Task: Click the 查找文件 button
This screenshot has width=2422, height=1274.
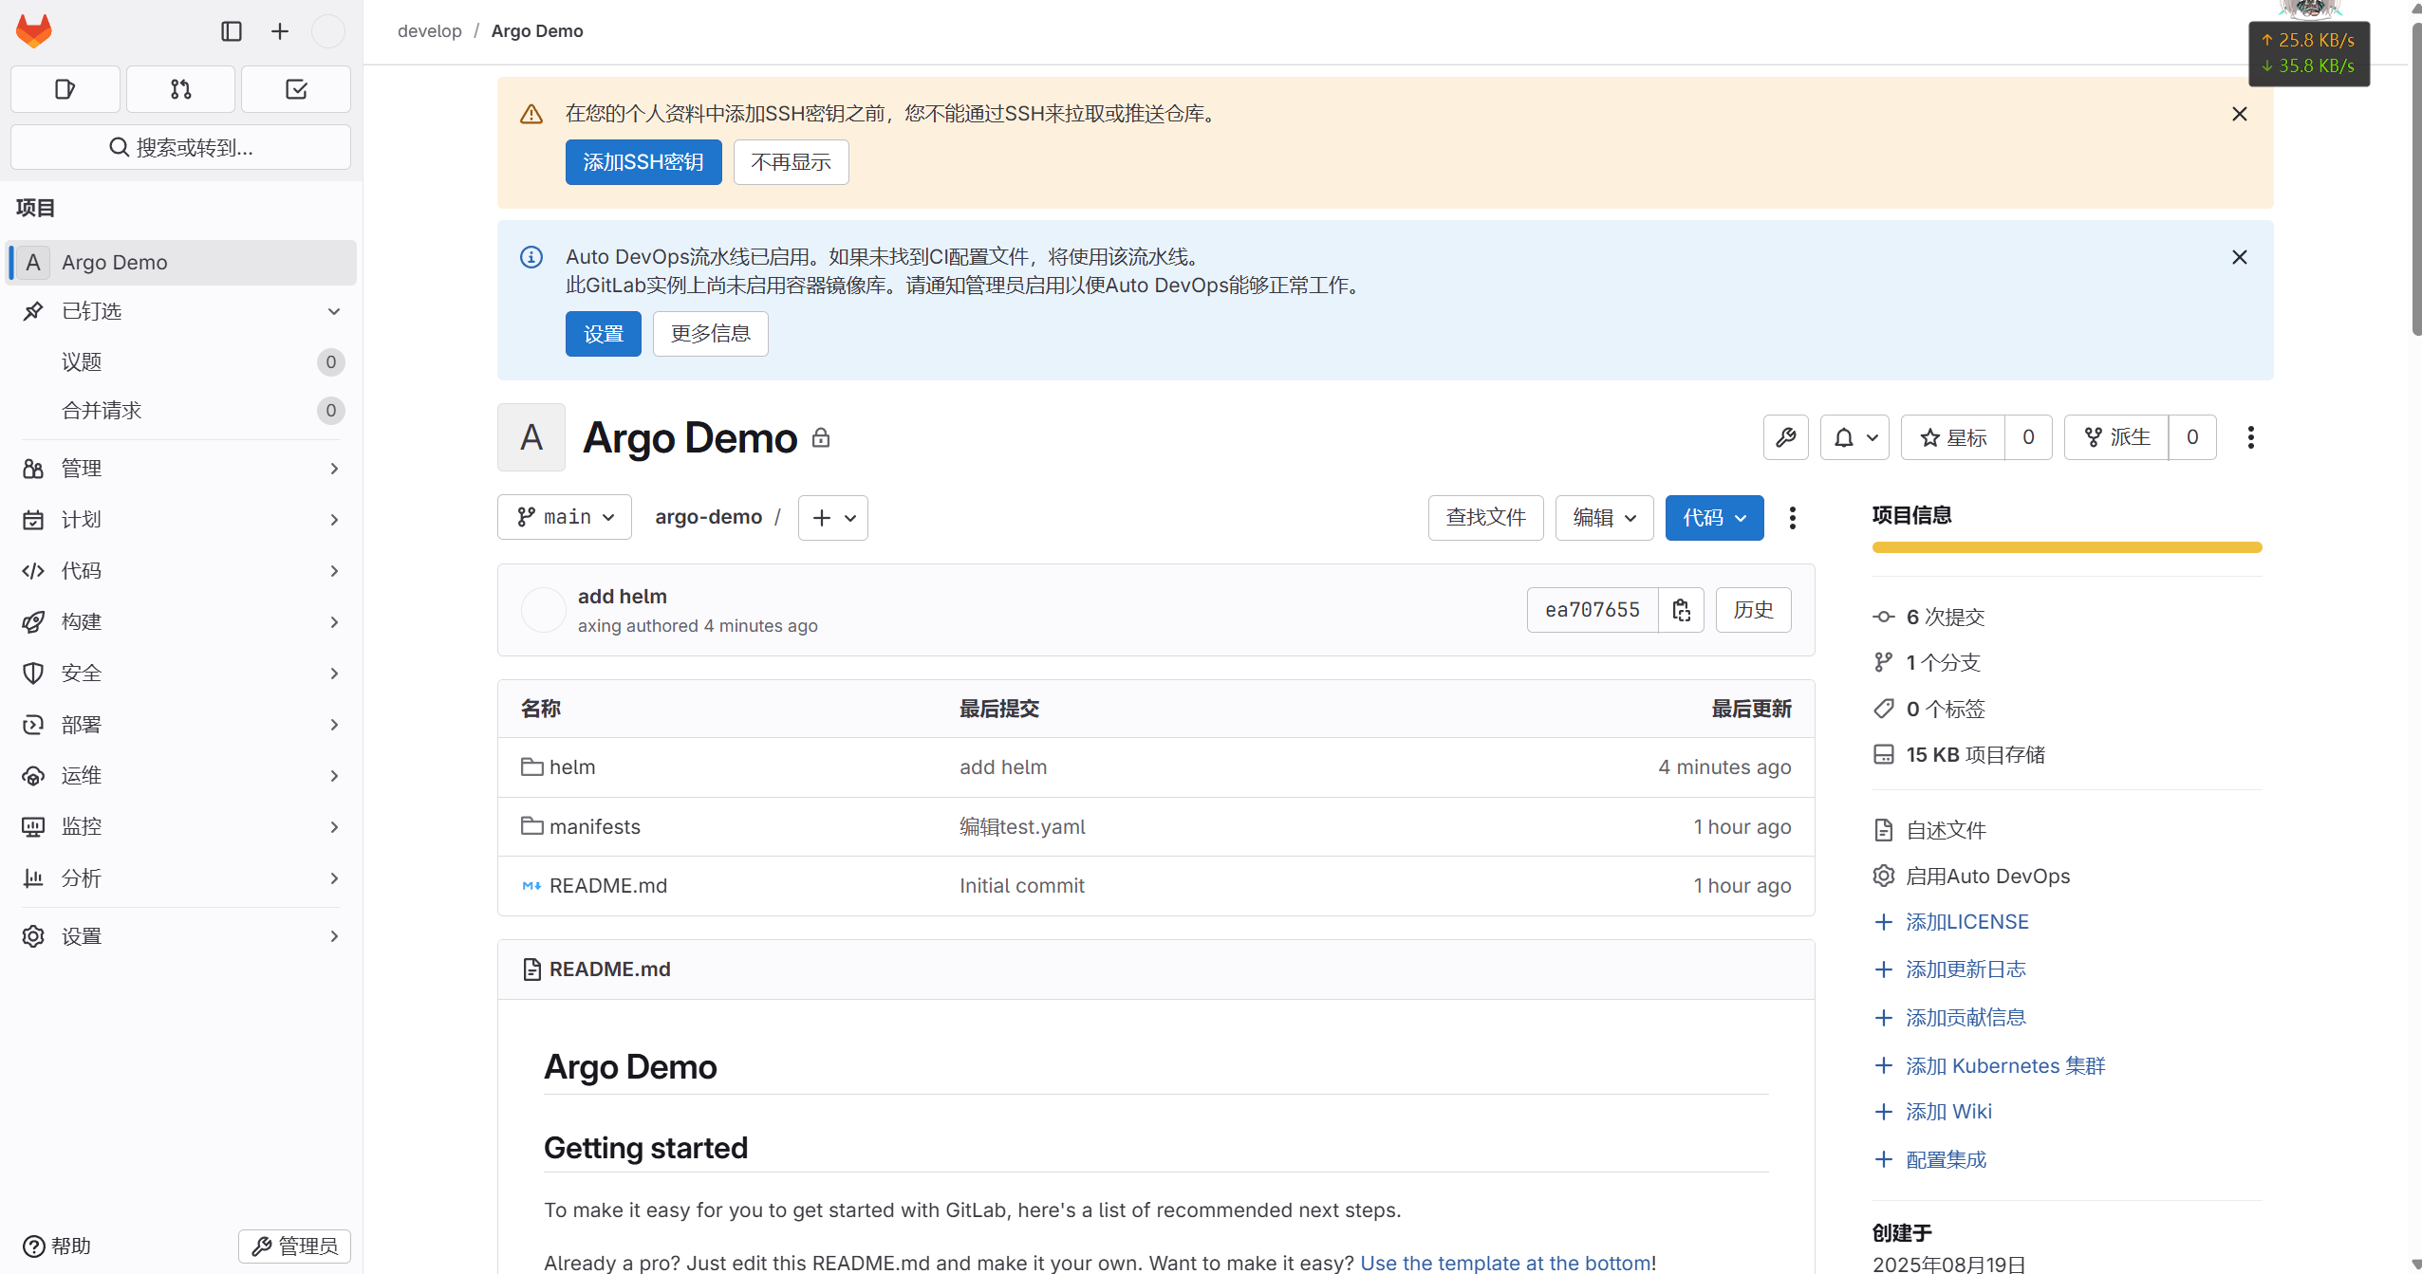Action: (1485, 518)
